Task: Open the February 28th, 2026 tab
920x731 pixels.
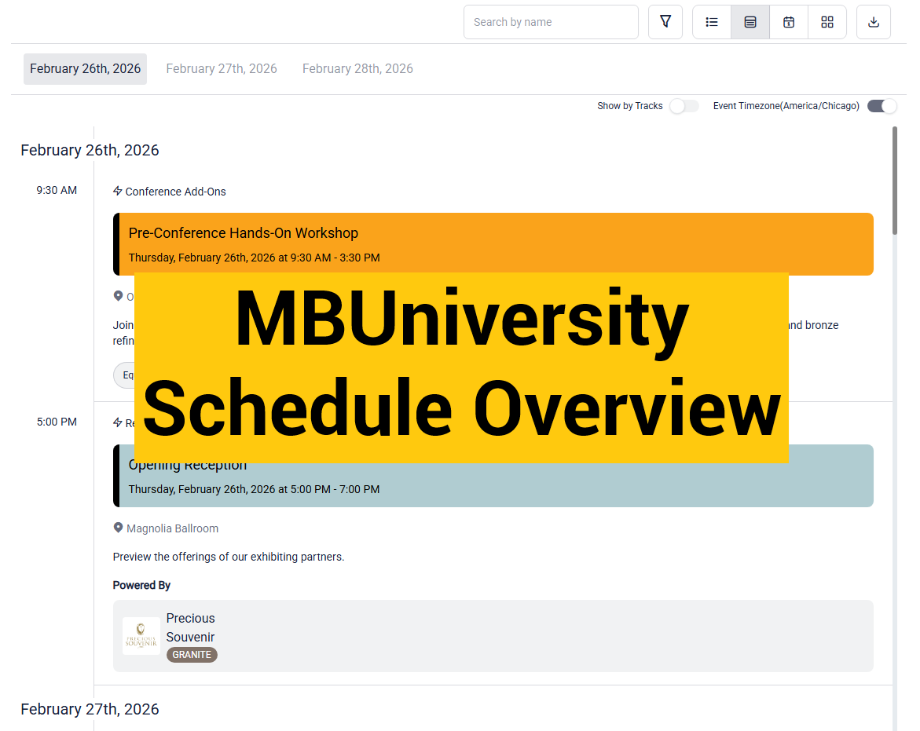Action: (x=357, y=69)
